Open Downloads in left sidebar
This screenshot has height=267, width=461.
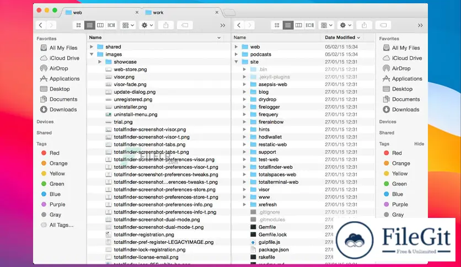58,110
